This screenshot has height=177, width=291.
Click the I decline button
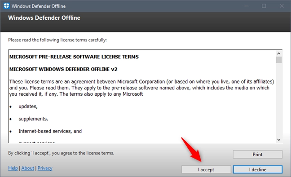pyautogui.click(x=258, y=169)
